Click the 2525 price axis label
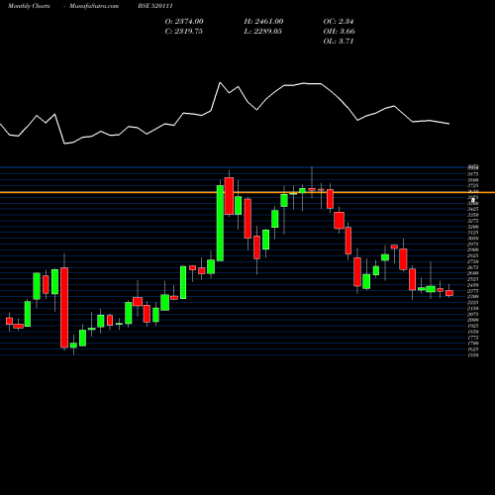495x495 pixels. 473,279
